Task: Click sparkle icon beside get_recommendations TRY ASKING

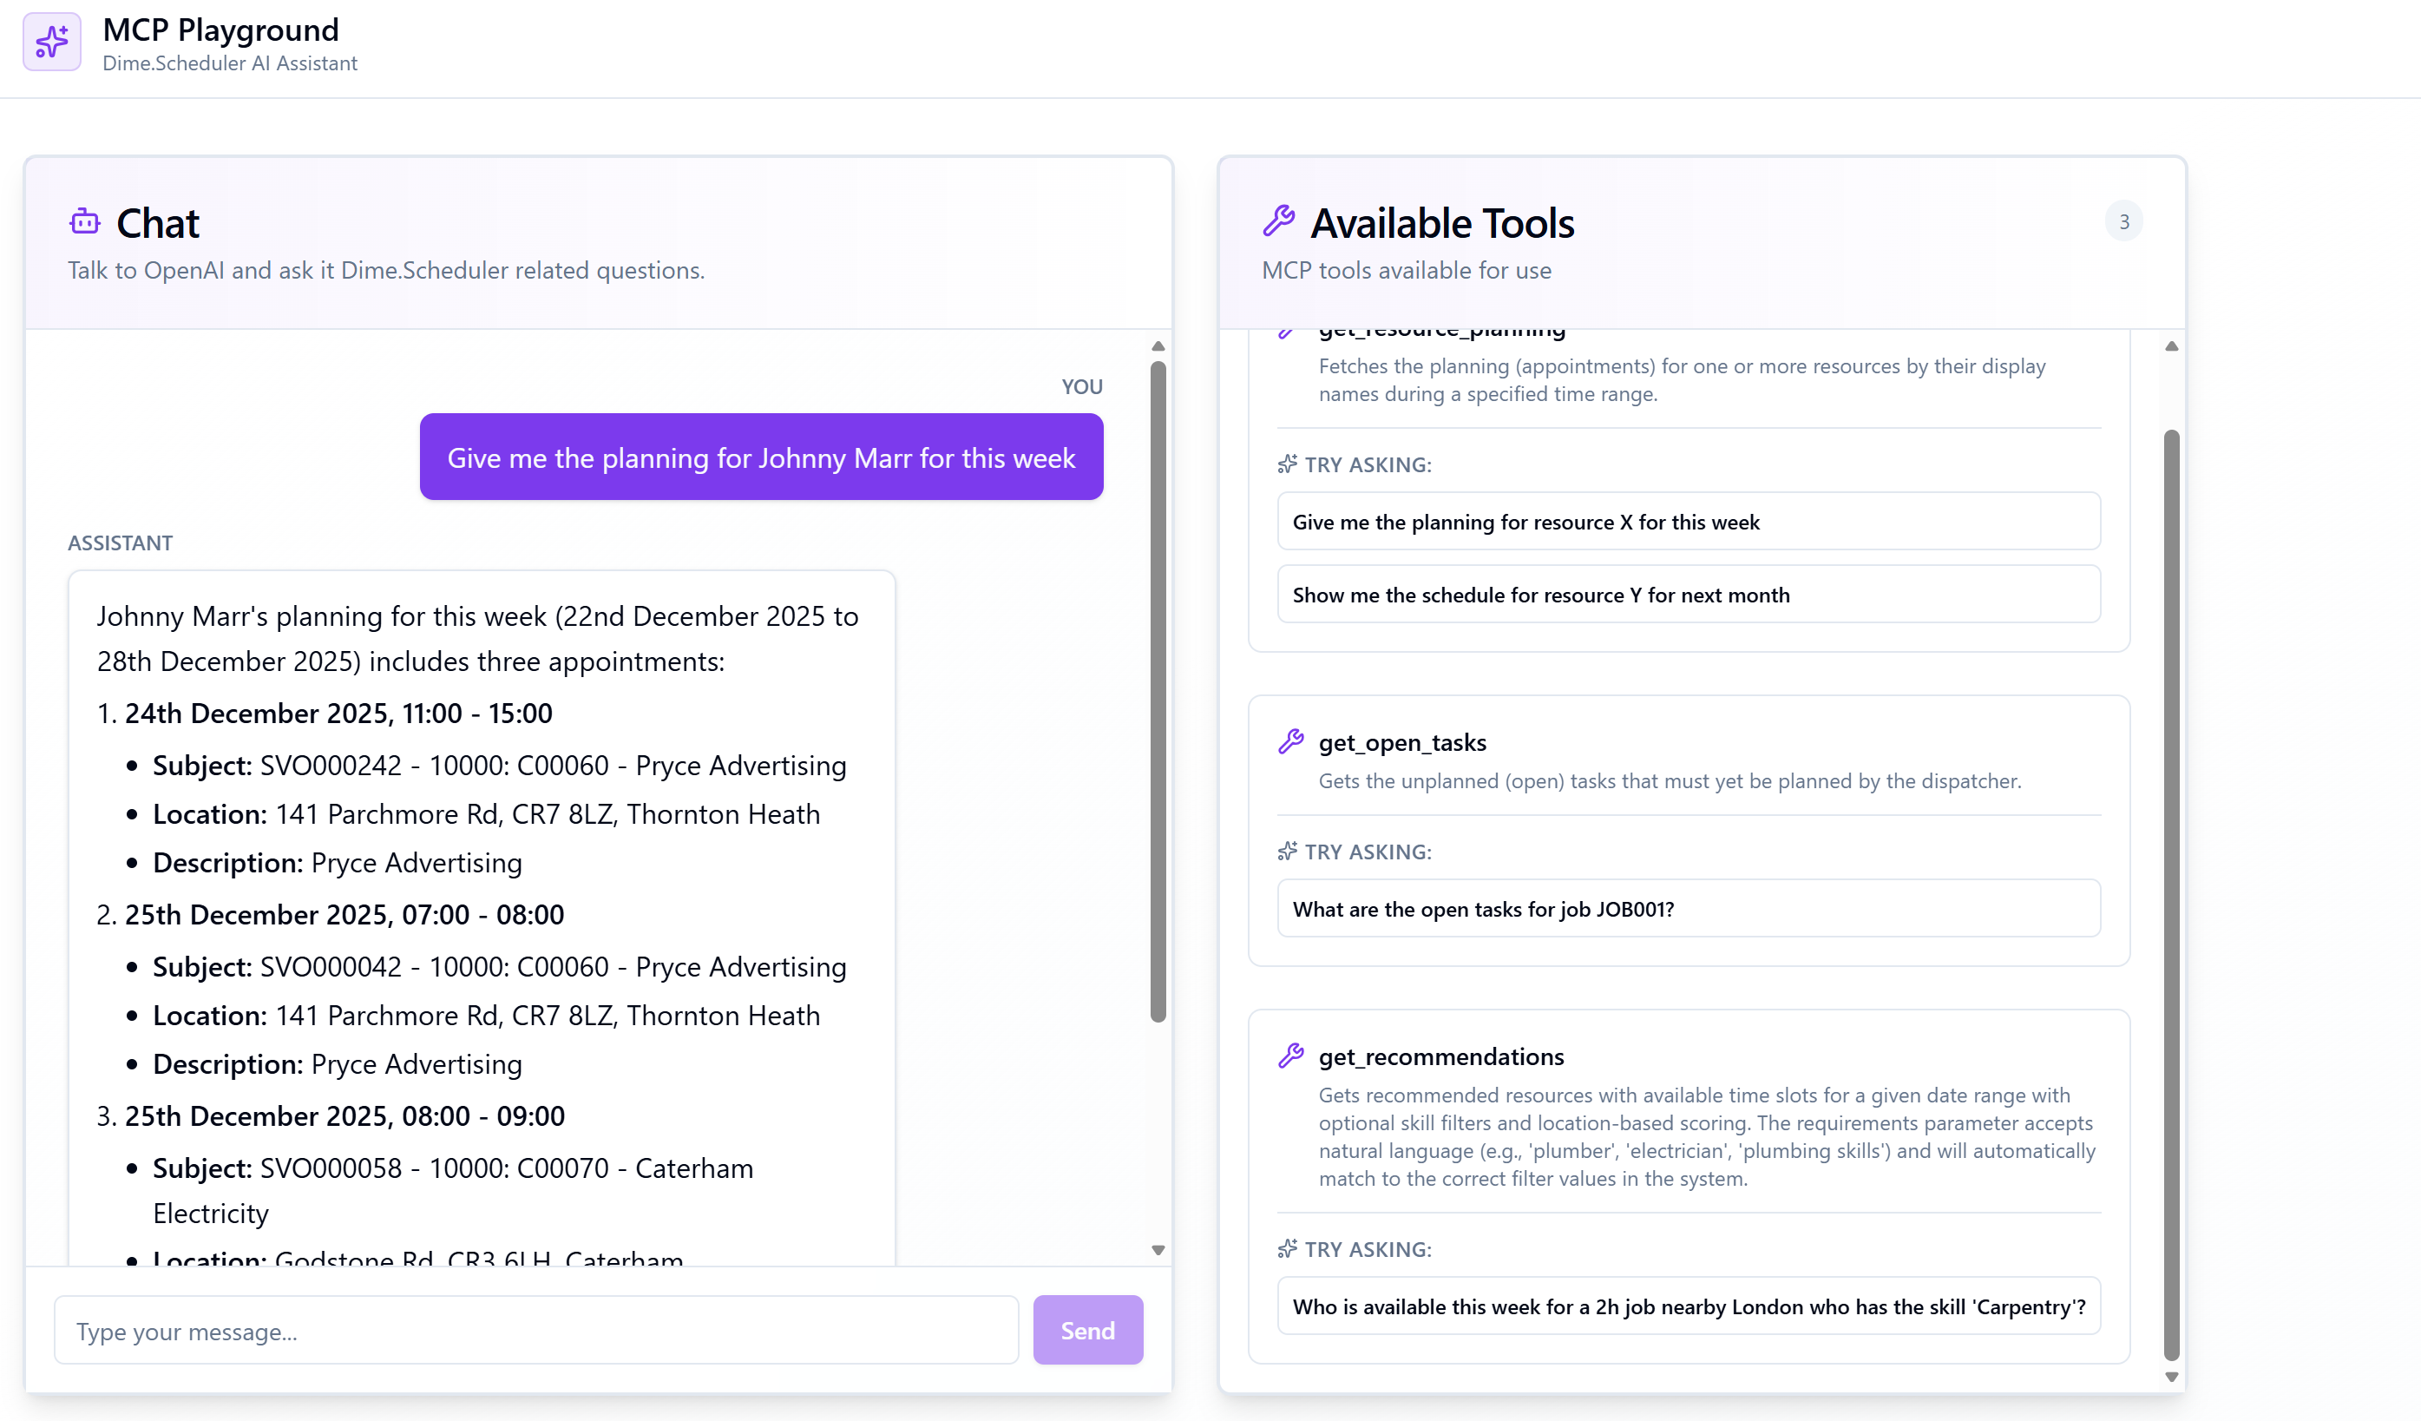Action: [1288, 1249]
